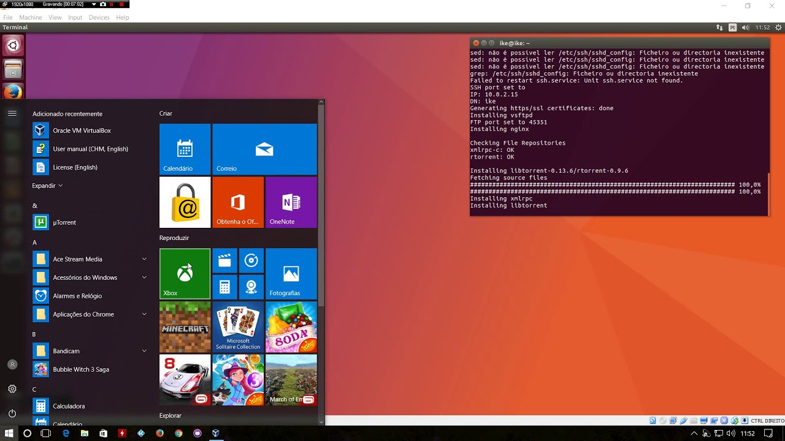785x441 pixels.
Task: Open Calculadora from the app list
Action: (91, 406)
